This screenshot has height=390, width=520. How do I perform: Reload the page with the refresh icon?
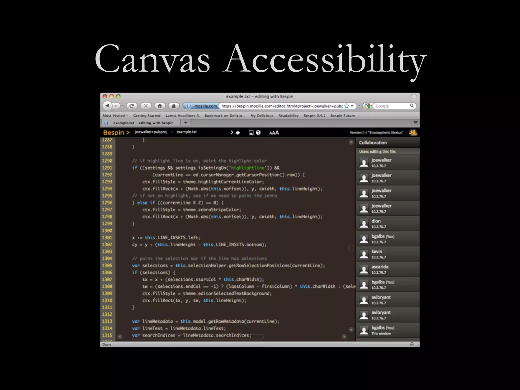click(132, 106)
